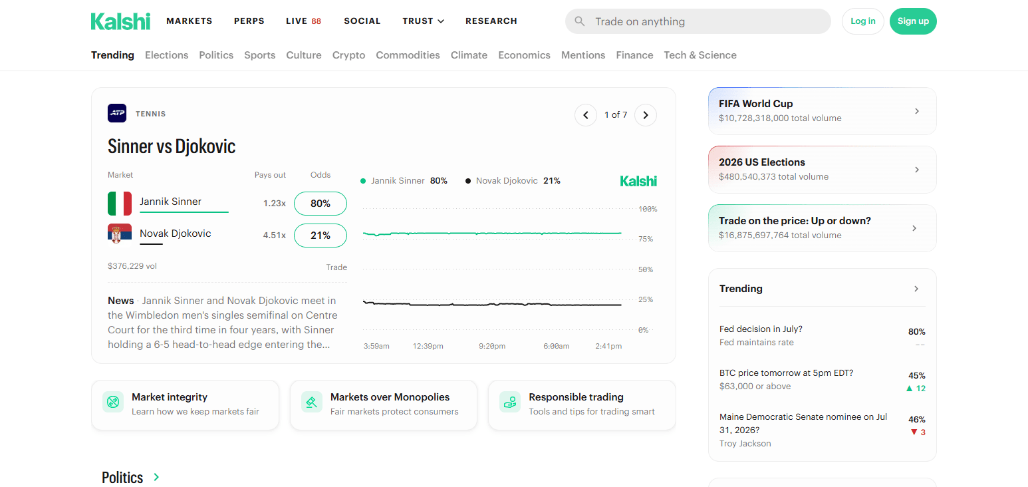Expand the Trending panel chevron
Viewport: 1028px width, 487px height.
coord(916,289)
